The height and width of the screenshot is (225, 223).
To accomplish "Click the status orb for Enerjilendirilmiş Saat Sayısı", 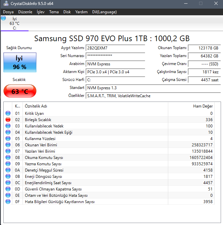I will [x=8, y=183].
